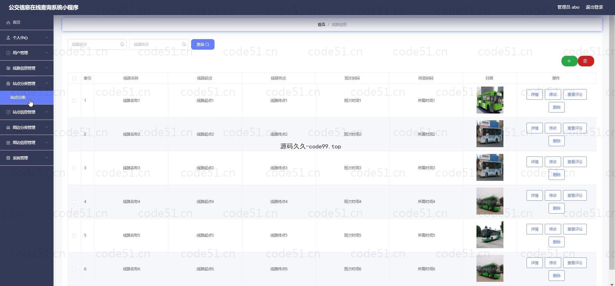Click 删除 for row 线路名称4
The height and width of the screenshot is (286, 615).
click(x=557, y=208)
